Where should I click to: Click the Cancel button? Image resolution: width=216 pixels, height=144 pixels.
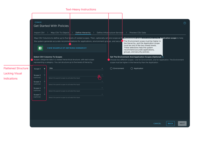coord(157,124)
